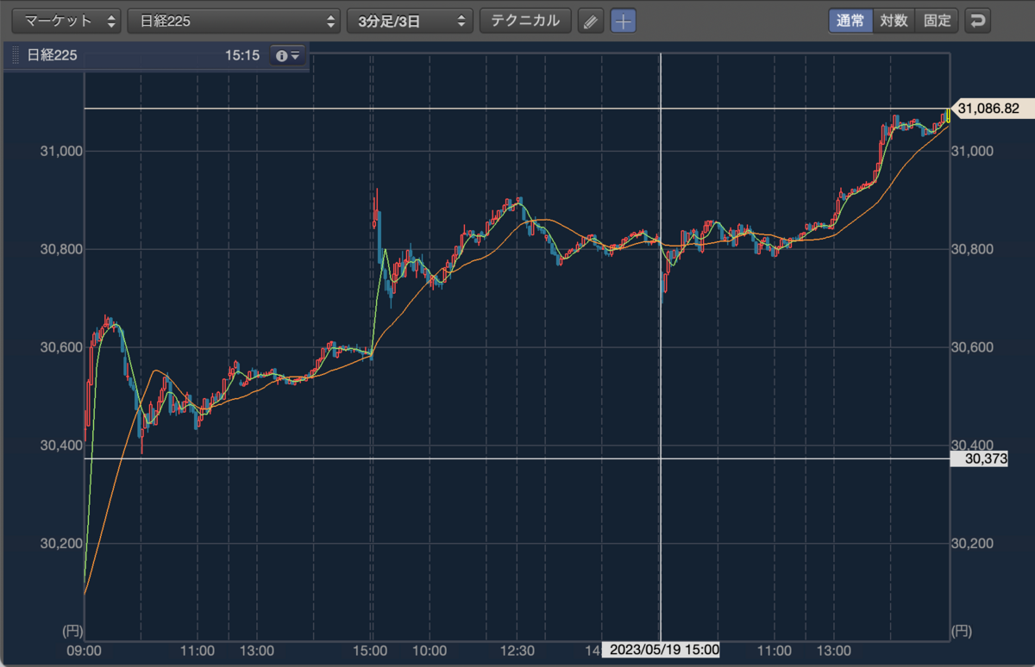Select the pencil drawing tool icon
Viewport: 1035px width, 667px height.
coord(590,21)
